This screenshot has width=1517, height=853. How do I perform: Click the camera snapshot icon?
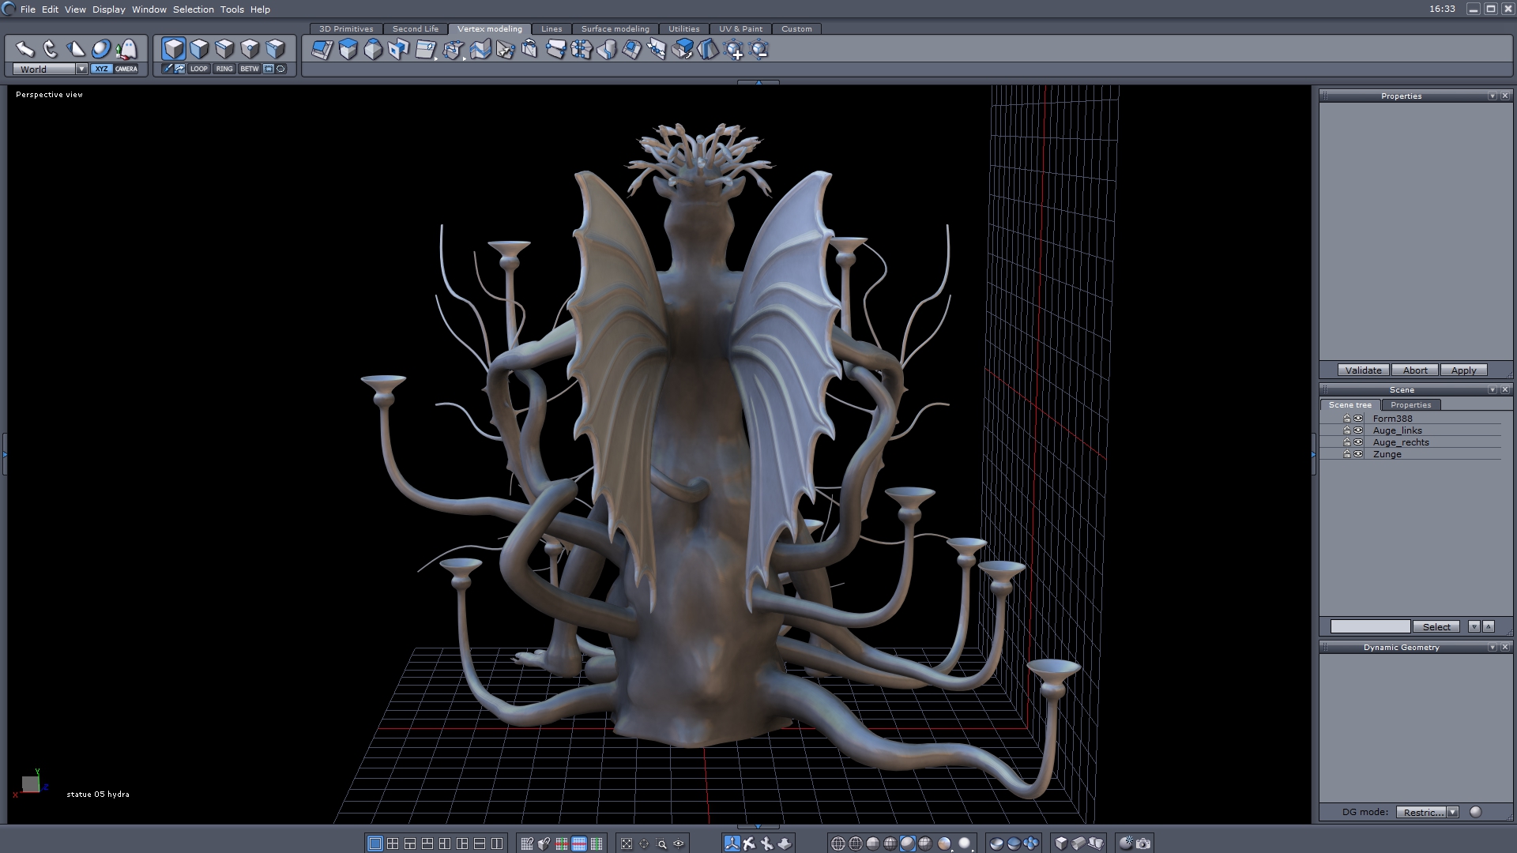pyautogui.click(x=1143, y=844)
